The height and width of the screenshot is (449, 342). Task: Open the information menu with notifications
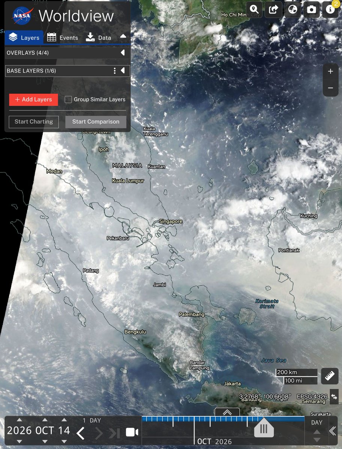coord(330,9)
